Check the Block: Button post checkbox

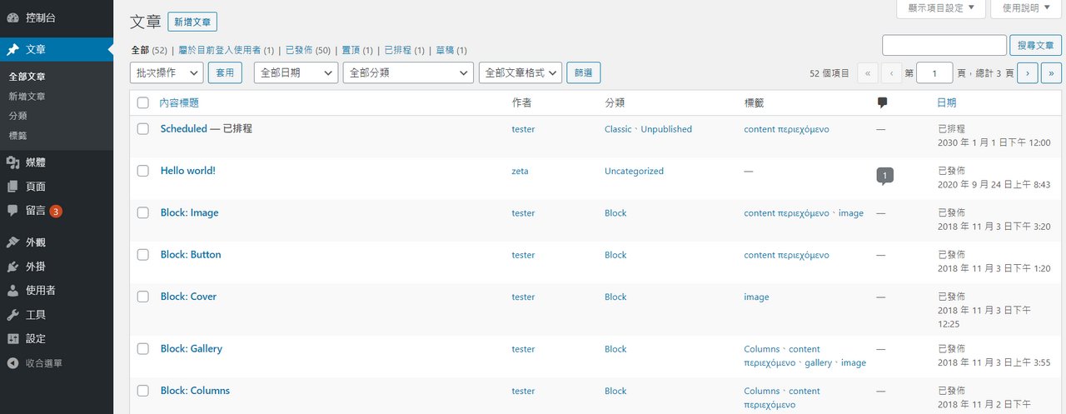click(143, 254)
